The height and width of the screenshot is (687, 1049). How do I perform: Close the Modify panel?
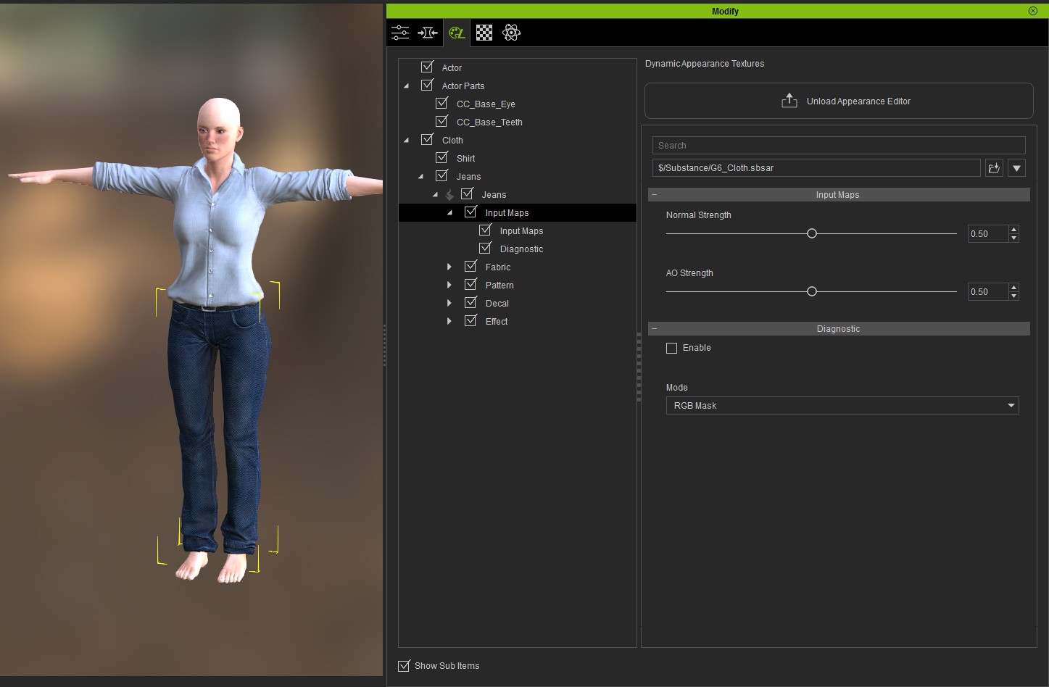[x=1033, y=11]
